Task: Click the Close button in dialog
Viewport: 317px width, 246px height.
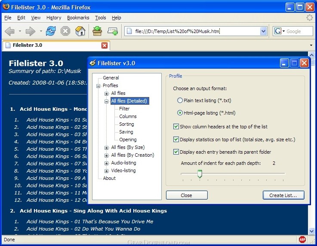Action: (x=187, y=195)
